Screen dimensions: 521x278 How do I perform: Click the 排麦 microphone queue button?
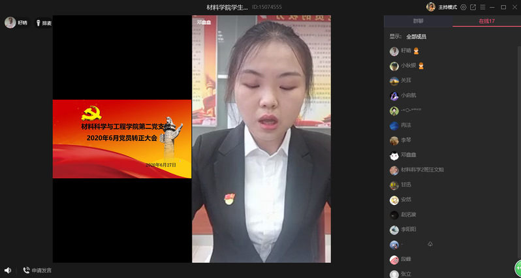coord(44,23)
